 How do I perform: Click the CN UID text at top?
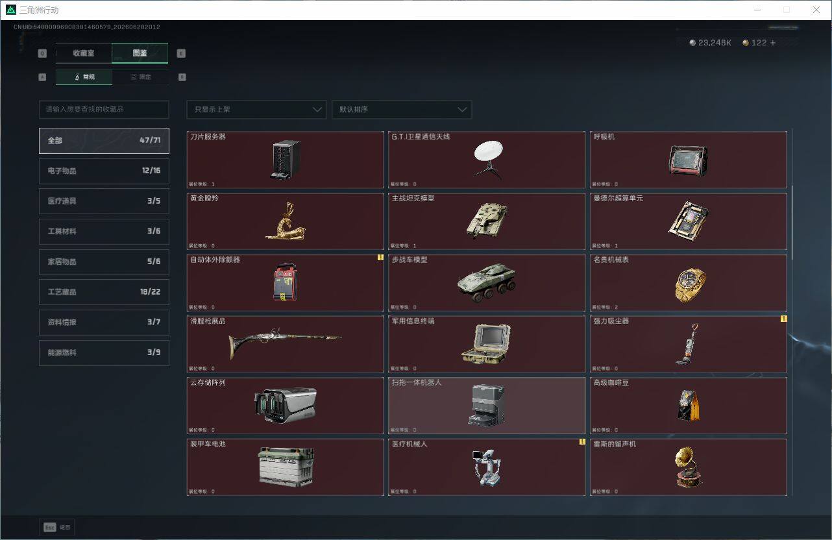tap(87, 27)
